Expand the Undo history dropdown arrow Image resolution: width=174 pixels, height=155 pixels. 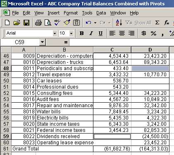pyautogui.click(x=95, y=23)
